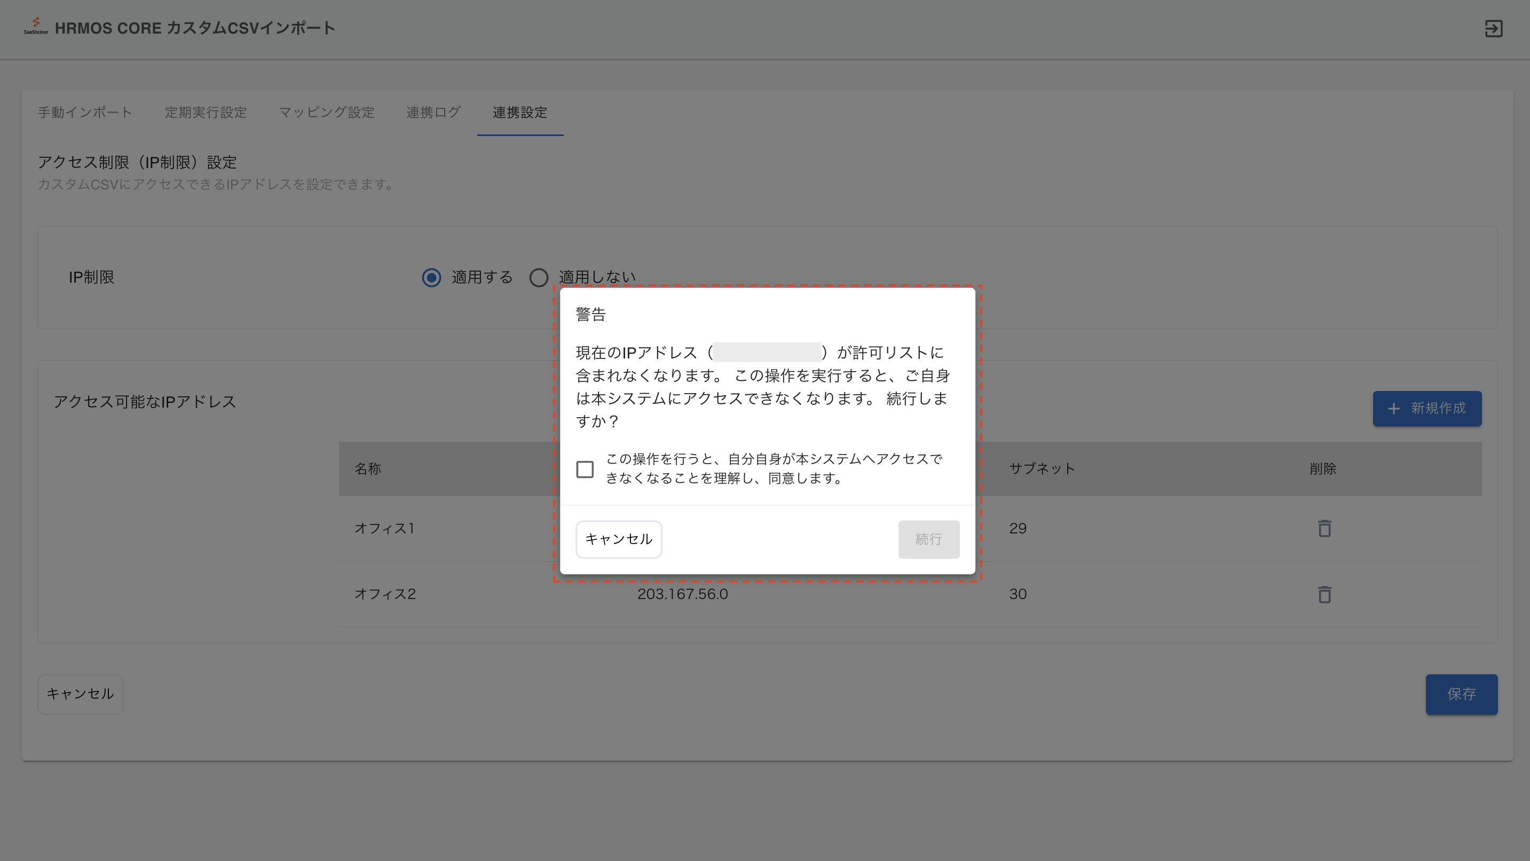Select the 適用する radio button
This screenshot has width=1530, height=861.
pos(432,277)
